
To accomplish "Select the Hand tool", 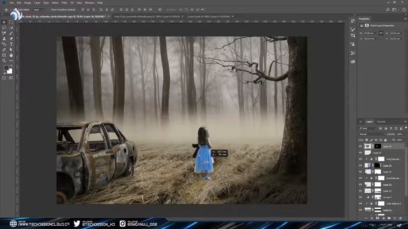I will 11,55.
